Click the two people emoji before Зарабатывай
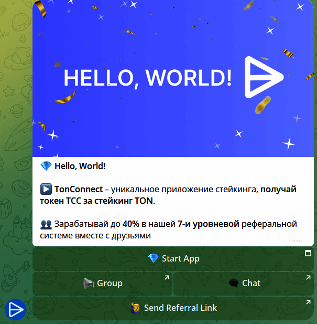Viewport: 317px width, 324px height. click(x=46, y=224)
